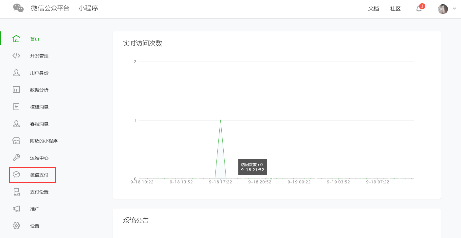
Task: Click the 小程序 title text in header
Action: [x=88, y=8]
